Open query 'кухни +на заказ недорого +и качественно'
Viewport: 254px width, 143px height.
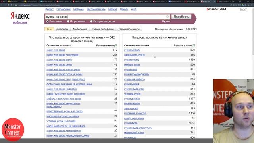coord(63,105)
